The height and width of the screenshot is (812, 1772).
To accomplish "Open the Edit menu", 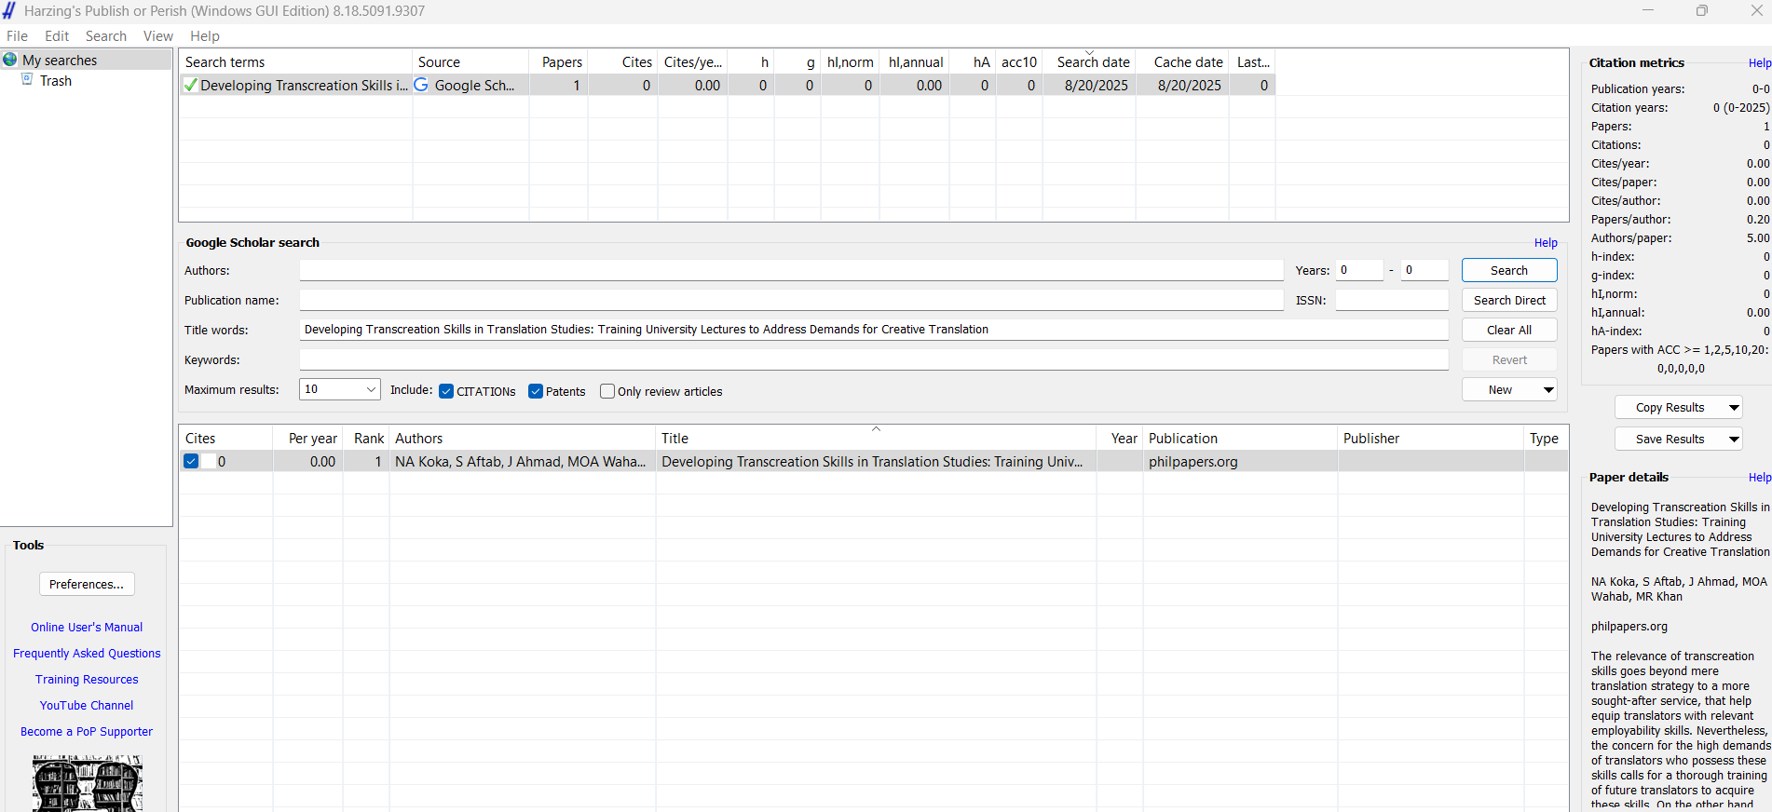I will [x=57, y=35].
